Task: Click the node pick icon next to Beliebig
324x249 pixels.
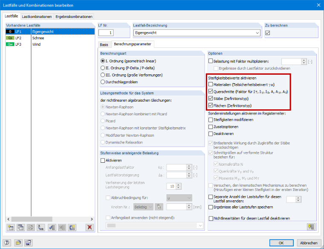Action: (159, 207)
